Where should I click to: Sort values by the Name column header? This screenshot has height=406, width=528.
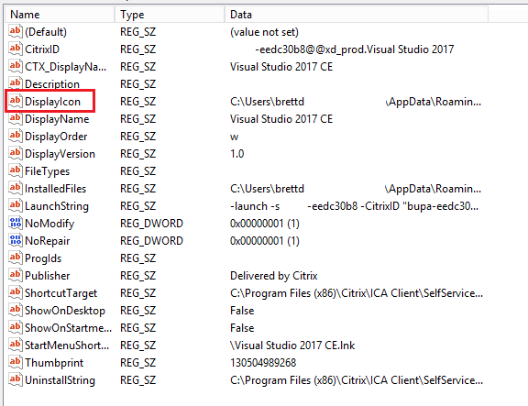point(60,15)
